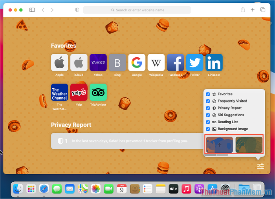Uncheck the Favorites checkbox

[208, 94]
